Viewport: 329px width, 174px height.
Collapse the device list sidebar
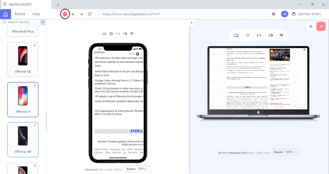[43, 22]
